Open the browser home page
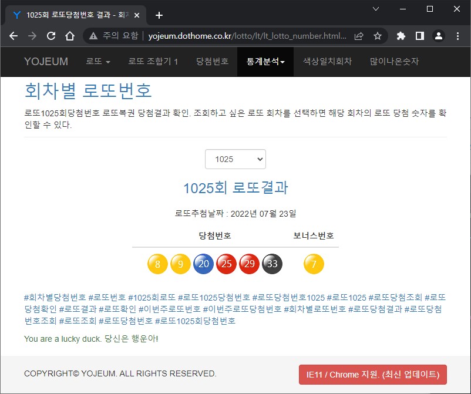Screen dimensions: 471x394 [70, 36]
